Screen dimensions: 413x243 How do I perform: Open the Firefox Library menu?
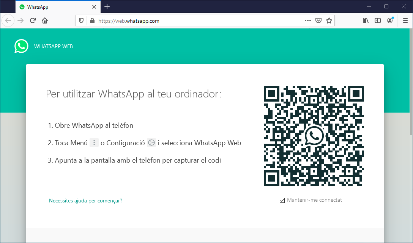click(x=366, y=20)
